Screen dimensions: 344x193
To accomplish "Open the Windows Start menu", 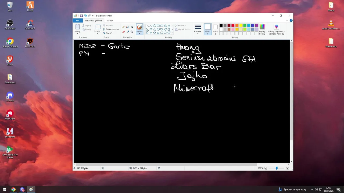I will click(x=4, y=190).
